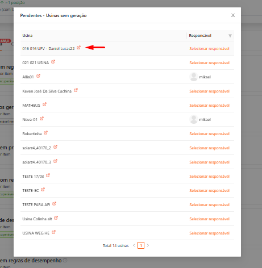Open link icon beside solarz4_40170_2
The image size is (262, 268).
click(55, 147)
